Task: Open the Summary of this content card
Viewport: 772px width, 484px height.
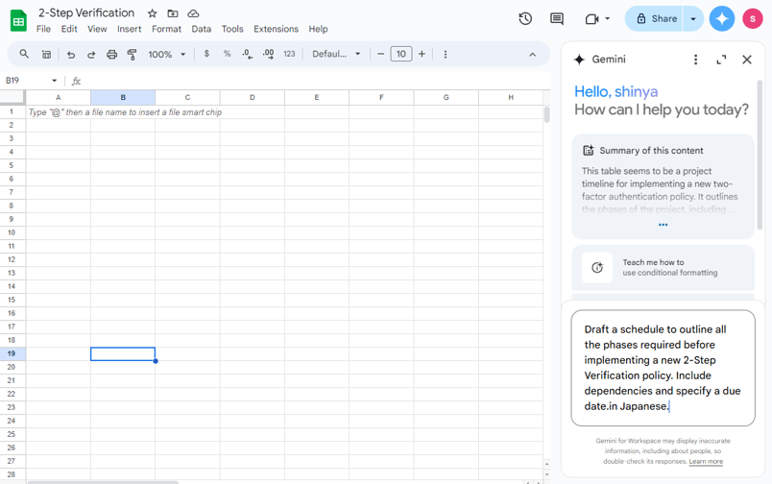Action: pos(663,186)
